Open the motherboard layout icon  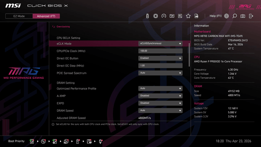[x=180, y=16]
